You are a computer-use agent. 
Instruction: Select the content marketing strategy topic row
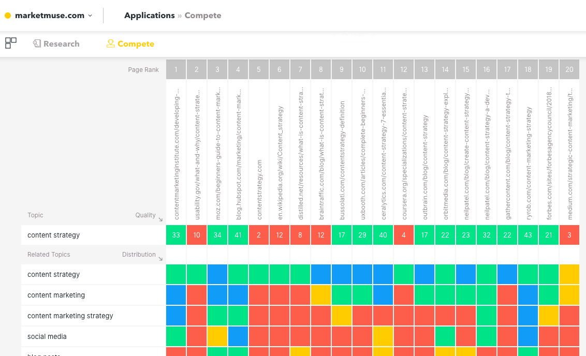(93, 316)
